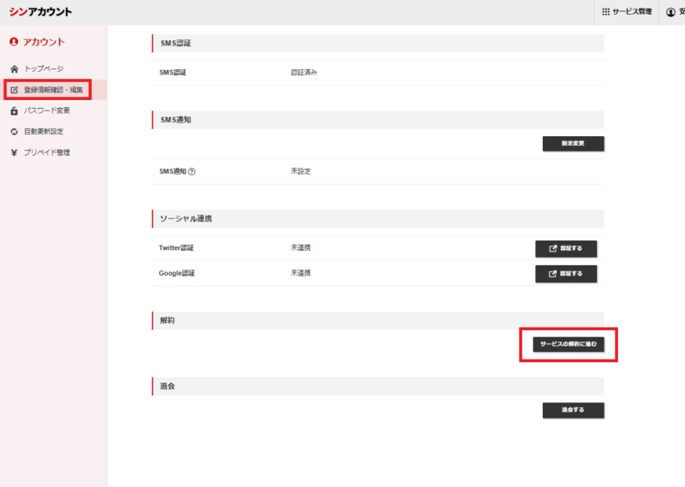Go to トップページ from the sidebar menu
The image size is (685, 487).
point(43,68)
